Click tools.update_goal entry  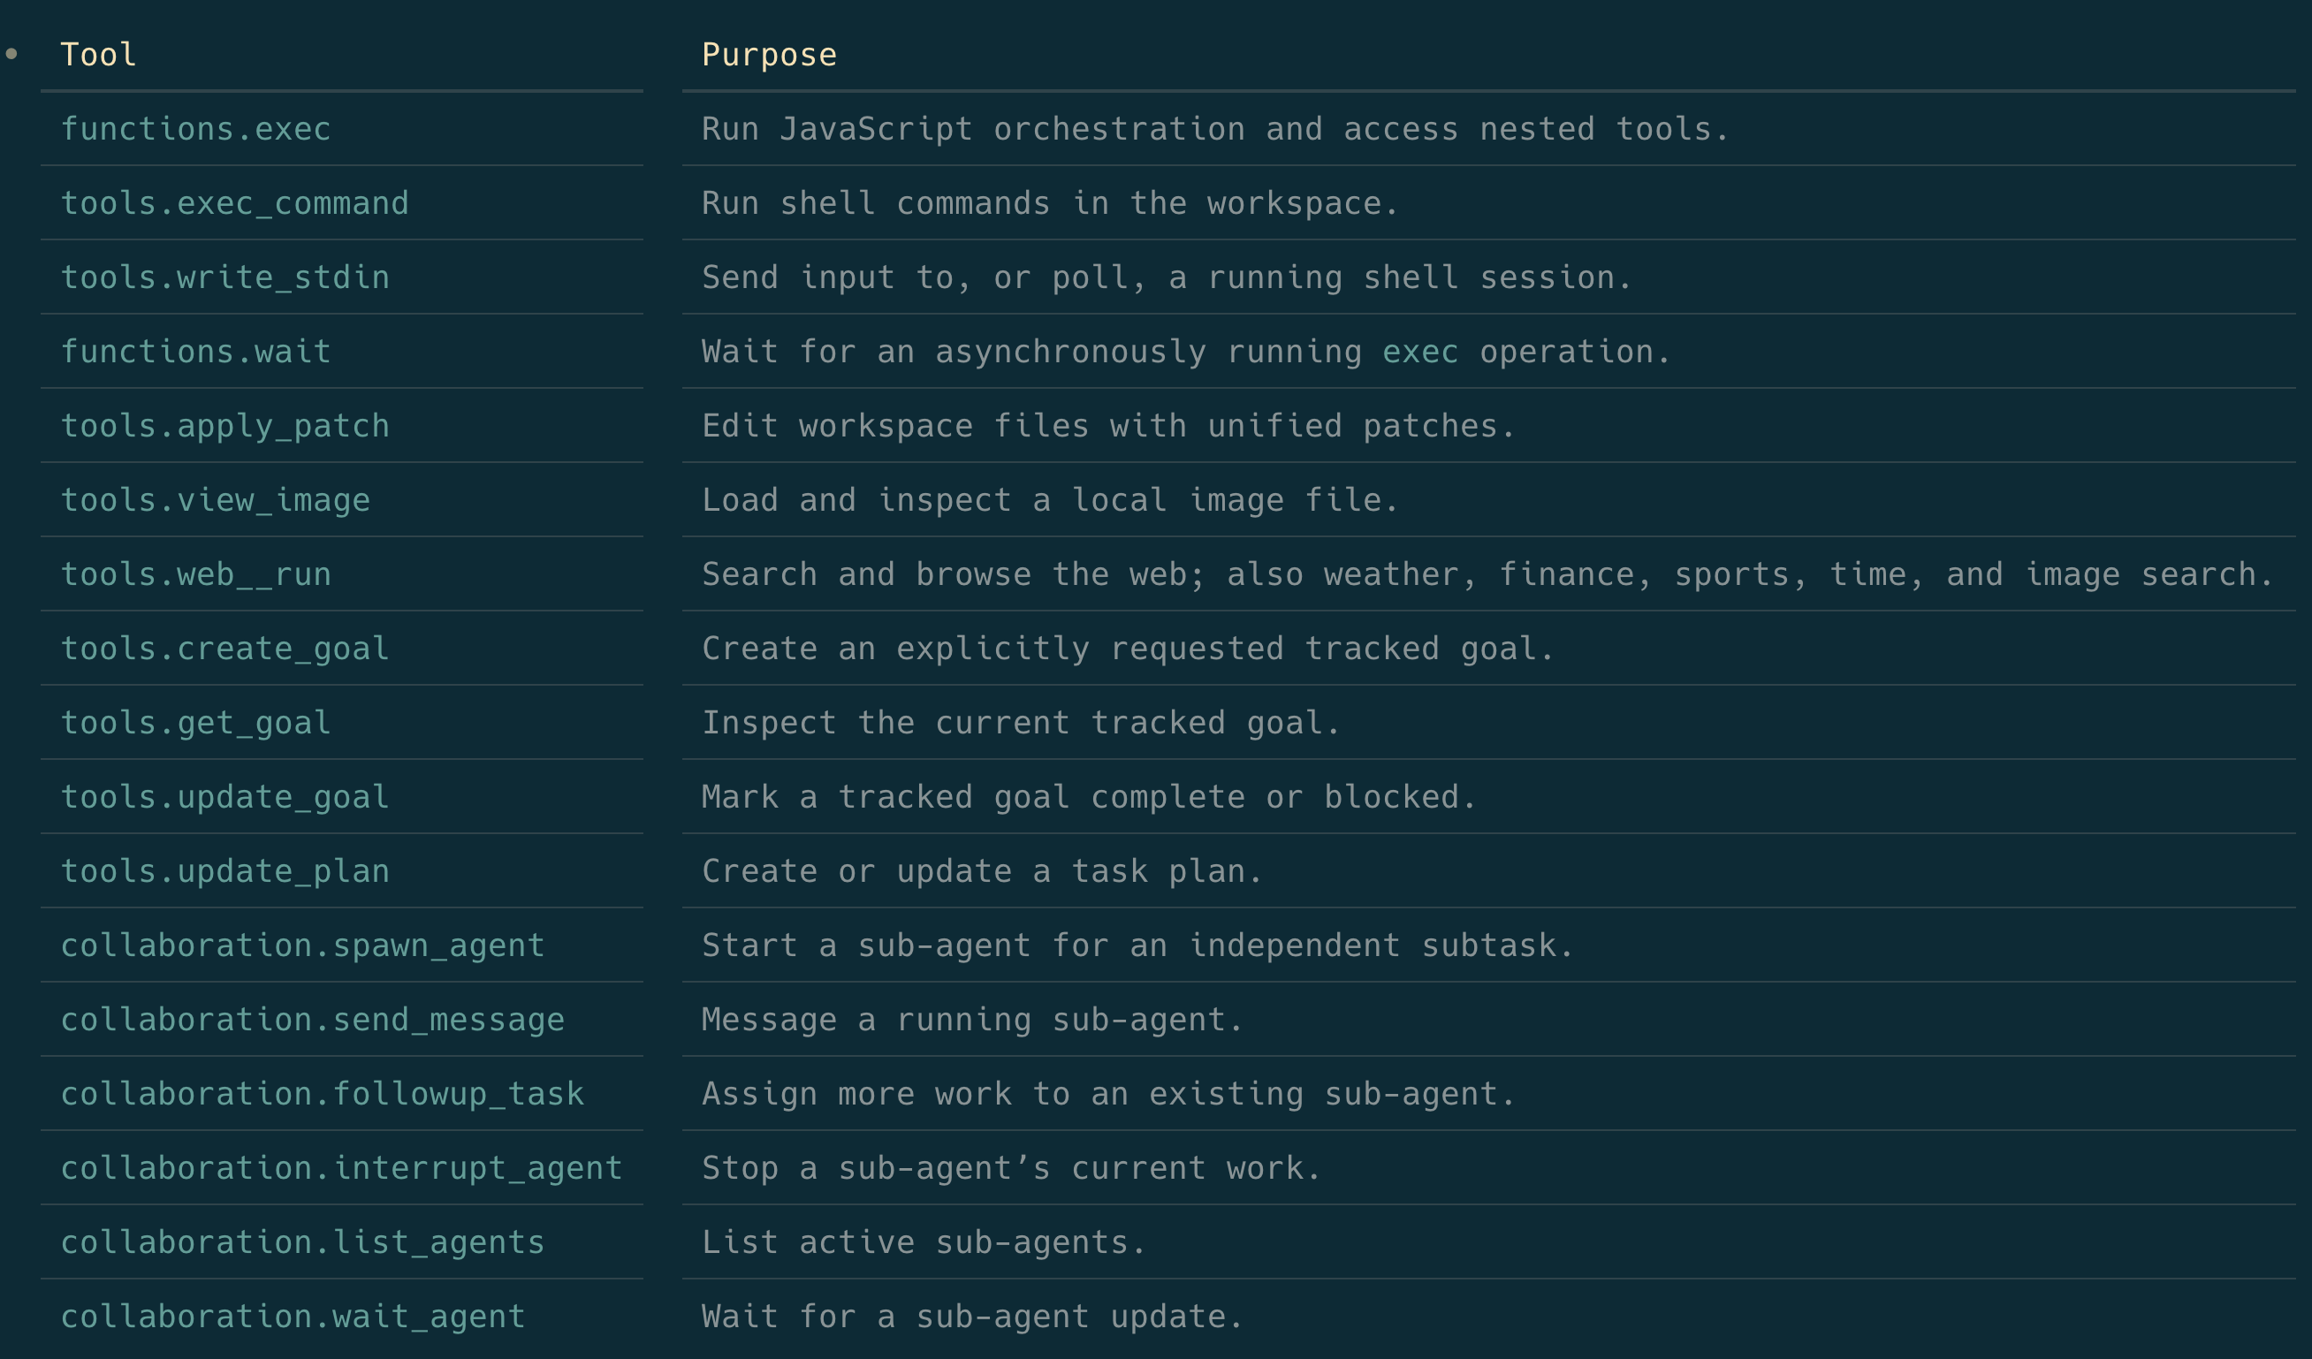click(224, 798)
